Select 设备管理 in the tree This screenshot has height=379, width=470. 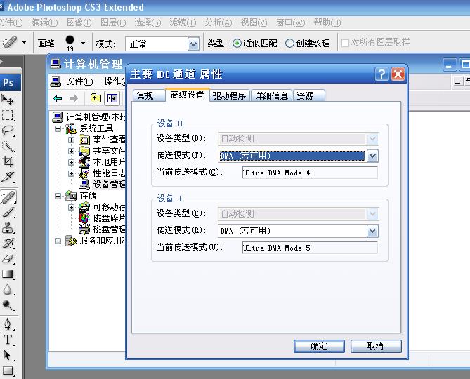pyautogui.click(x=110, y=185)
